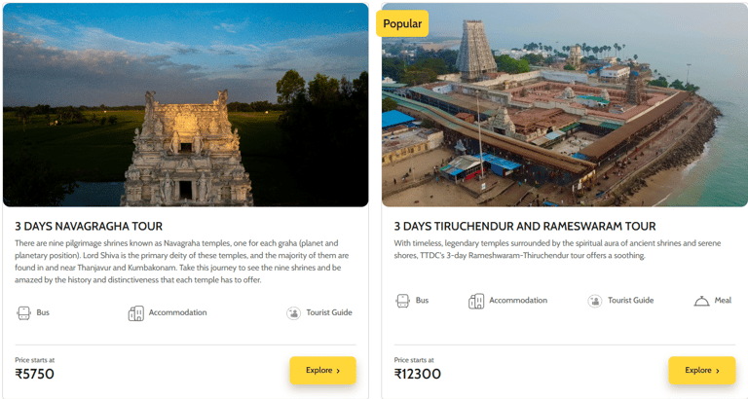Click the arrow in Navagragha Explore button

tap(338, 371)
